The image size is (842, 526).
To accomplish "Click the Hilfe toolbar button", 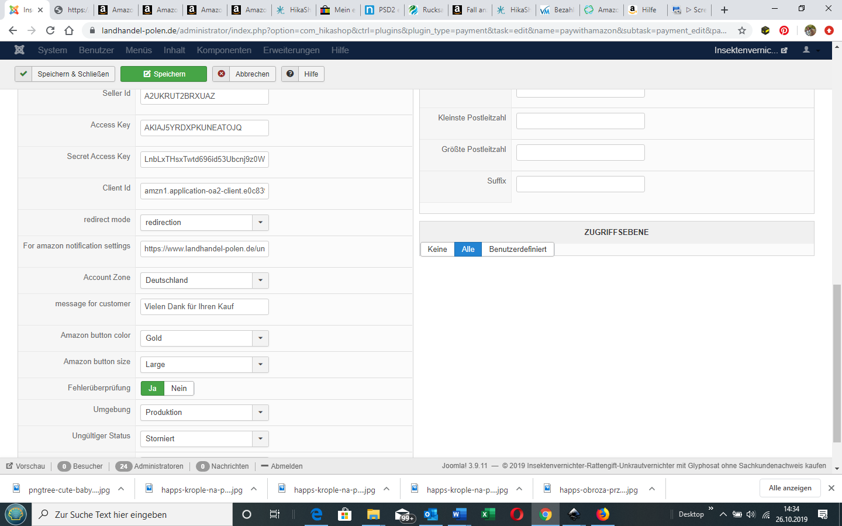I will (303, 74).
